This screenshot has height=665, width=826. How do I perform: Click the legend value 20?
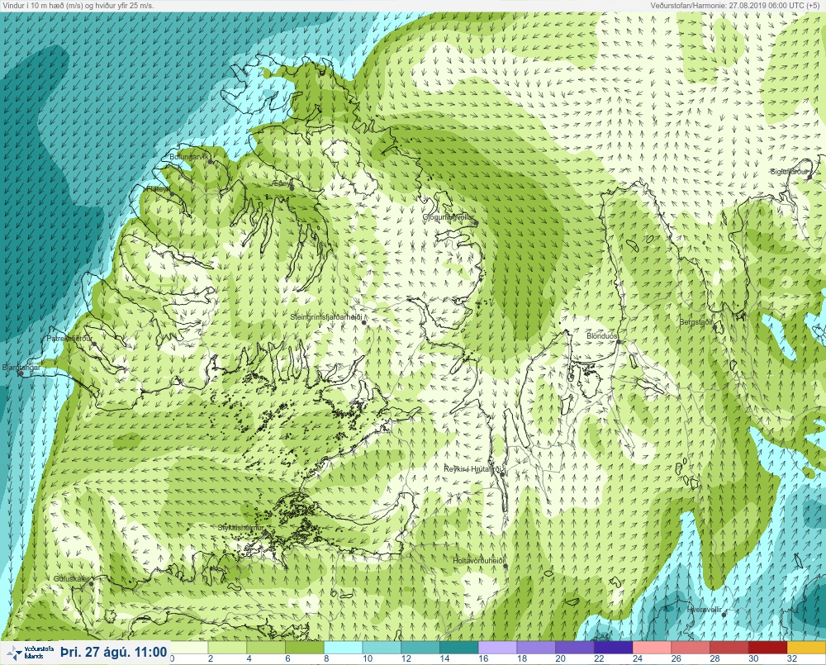(560, 658)
